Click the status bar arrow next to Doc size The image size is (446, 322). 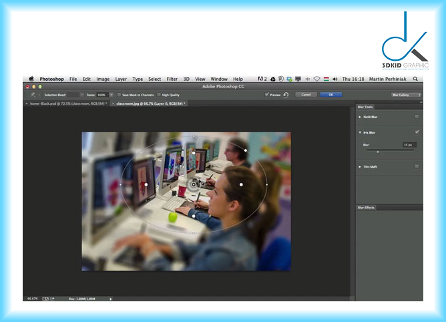111,299
